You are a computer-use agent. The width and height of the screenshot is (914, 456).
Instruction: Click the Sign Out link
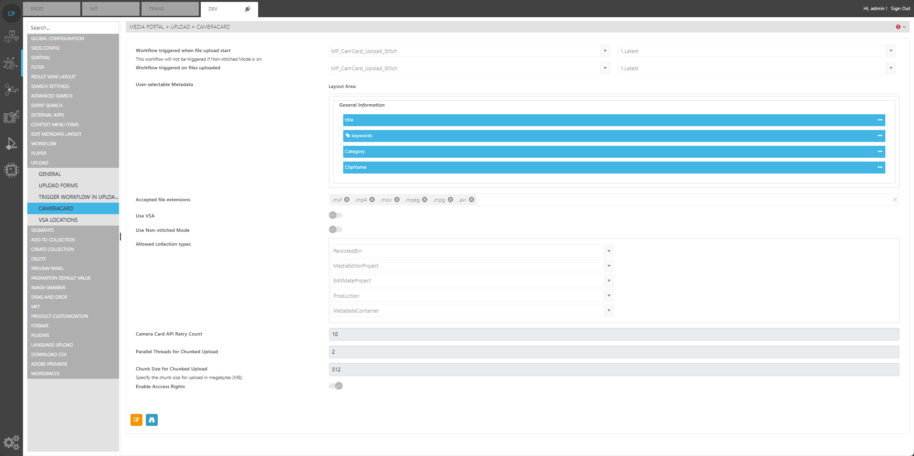[900, 9]
